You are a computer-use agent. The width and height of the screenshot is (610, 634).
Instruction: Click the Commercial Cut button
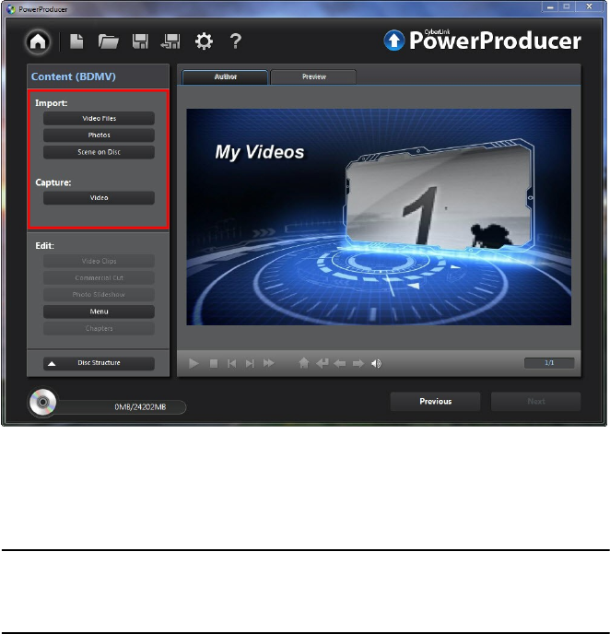coord(99,277)
